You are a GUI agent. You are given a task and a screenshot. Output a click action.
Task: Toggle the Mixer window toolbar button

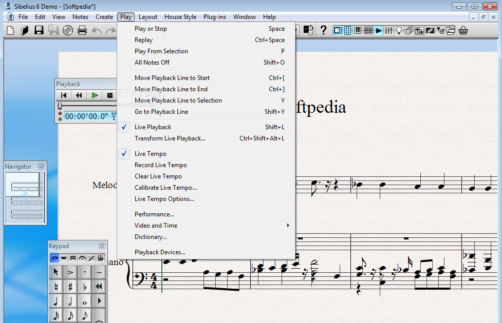388,31
